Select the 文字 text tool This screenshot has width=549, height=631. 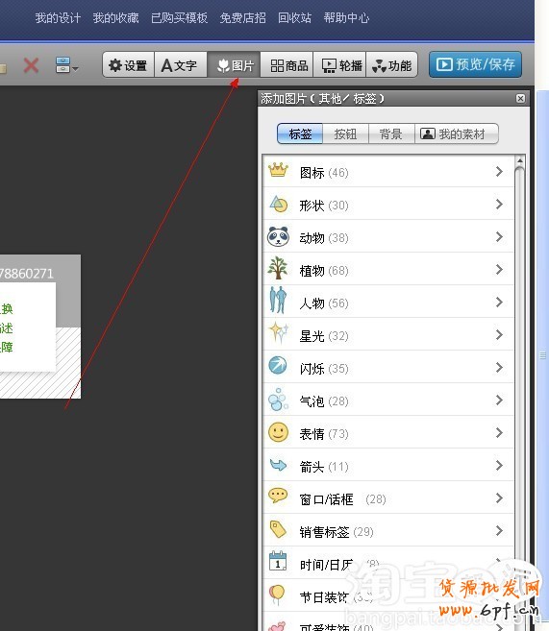(x=181, y=64)
